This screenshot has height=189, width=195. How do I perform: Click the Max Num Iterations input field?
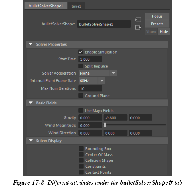(x=90, y=88)
